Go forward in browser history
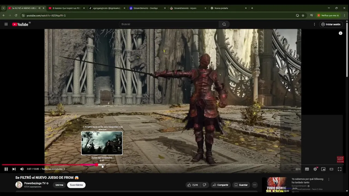Screen dimensions: 349x196 coord(10,16)
